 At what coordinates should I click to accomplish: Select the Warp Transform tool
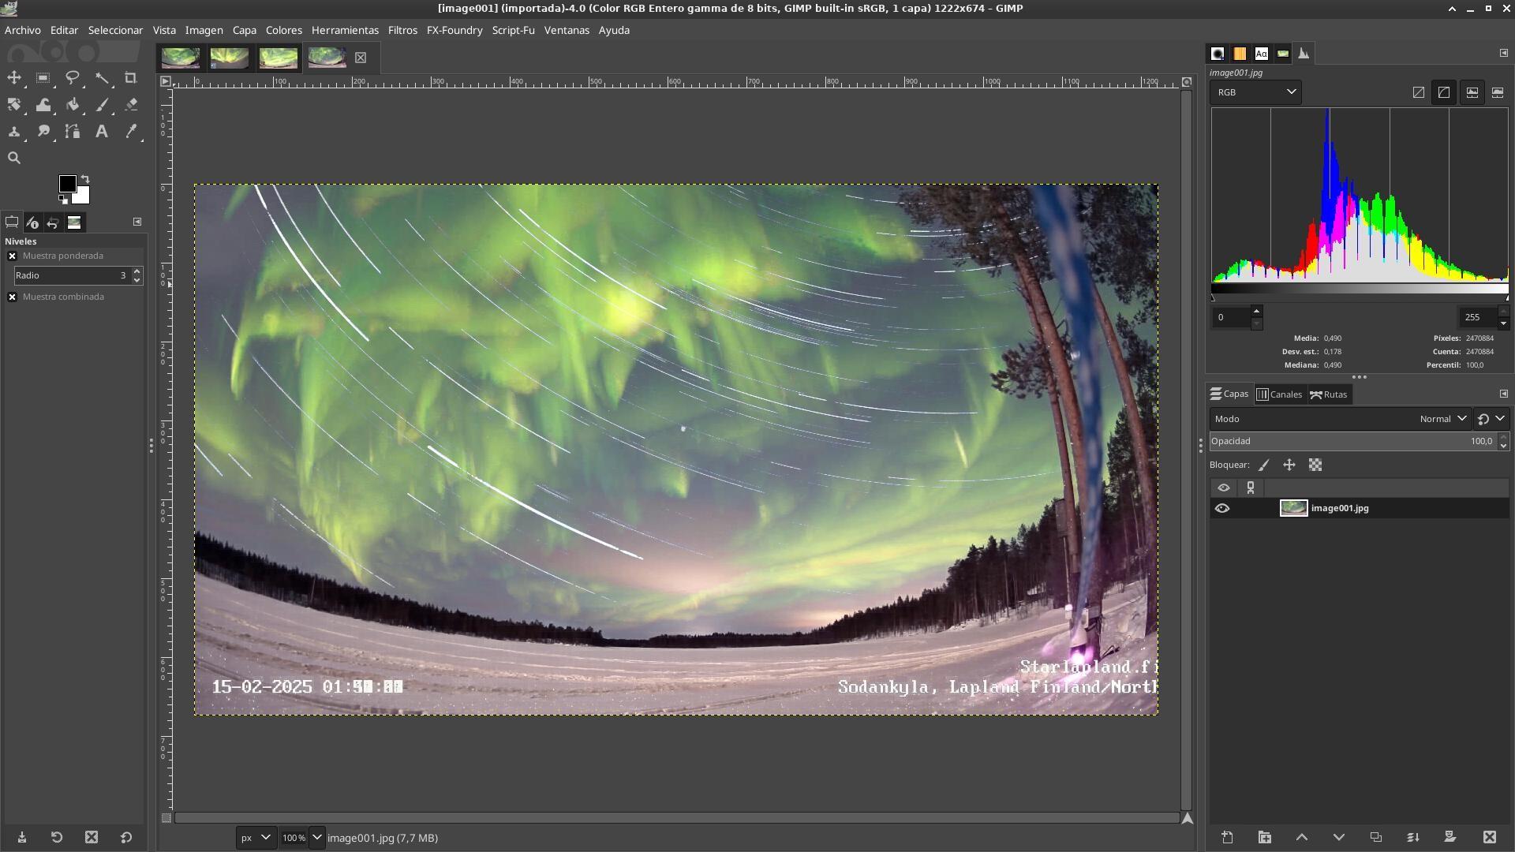pos(43,105)
